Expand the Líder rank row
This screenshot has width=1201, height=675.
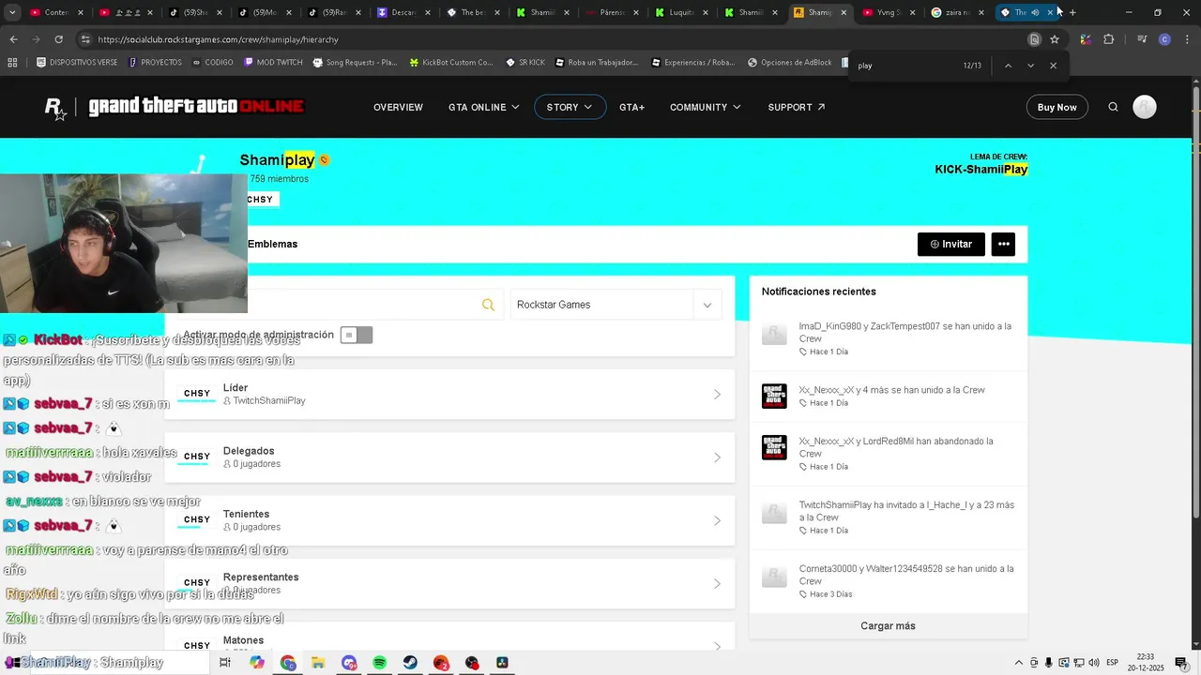(x=449, y=394)
